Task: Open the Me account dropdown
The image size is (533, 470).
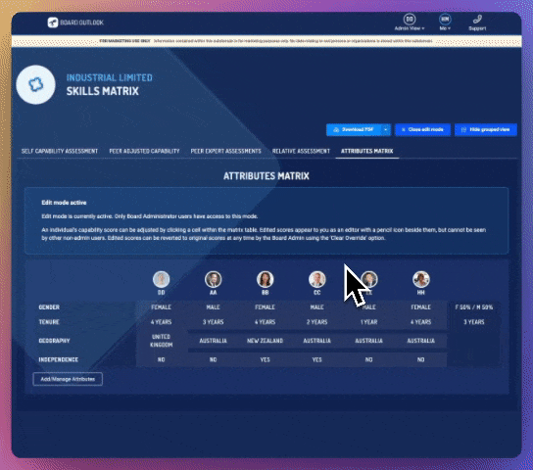Action: pos(445,28)
